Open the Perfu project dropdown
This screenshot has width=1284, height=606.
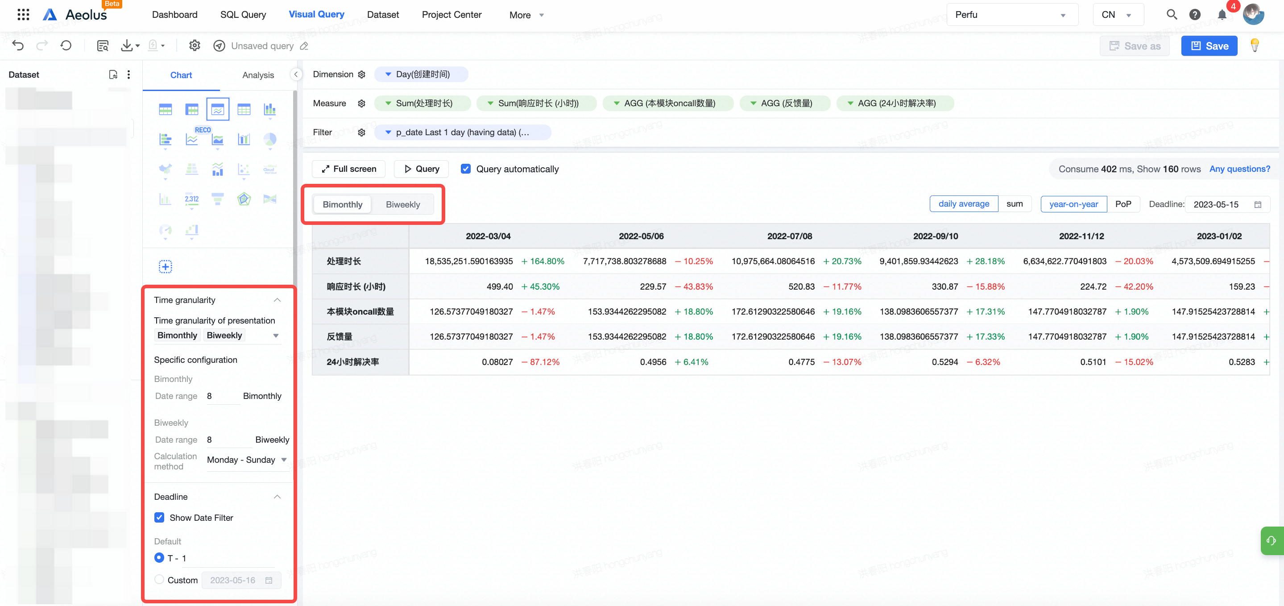tap(1012, 14)
